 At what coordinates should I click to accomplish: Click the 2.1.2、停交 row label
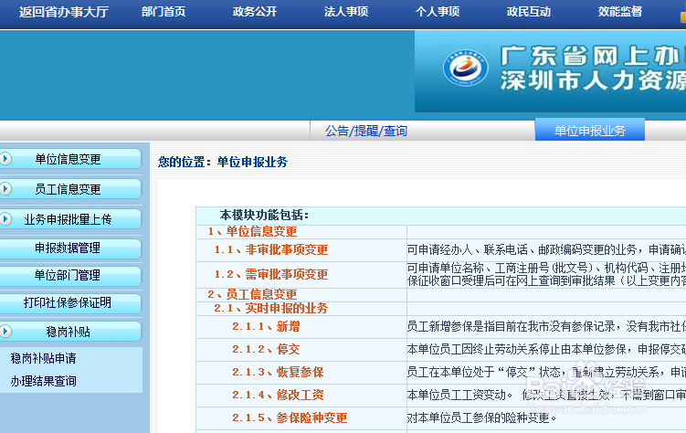tap(266, 349)
